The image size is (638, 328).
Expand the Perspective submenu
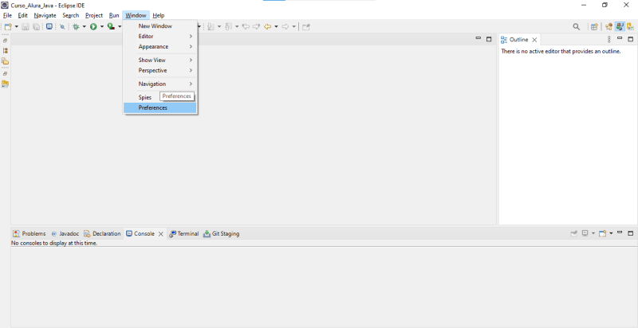(160, 70)
